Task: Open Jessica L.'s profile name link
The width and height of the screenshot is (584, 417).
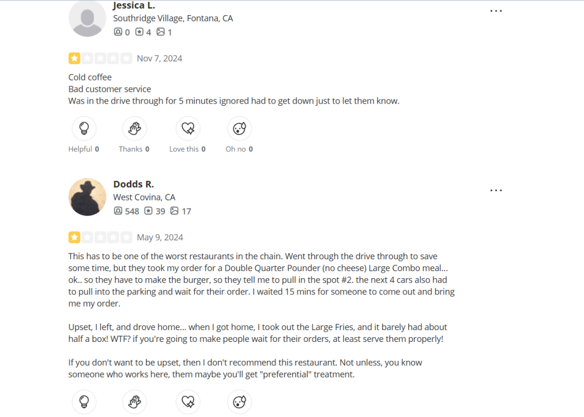Action: click(x=134, y=5)
